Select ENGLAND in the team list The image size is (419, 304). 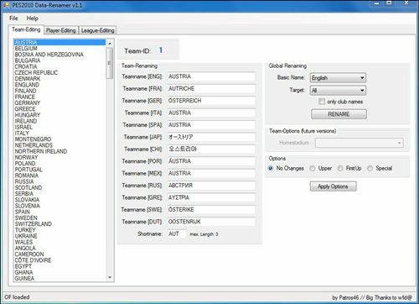pos(59,85)
